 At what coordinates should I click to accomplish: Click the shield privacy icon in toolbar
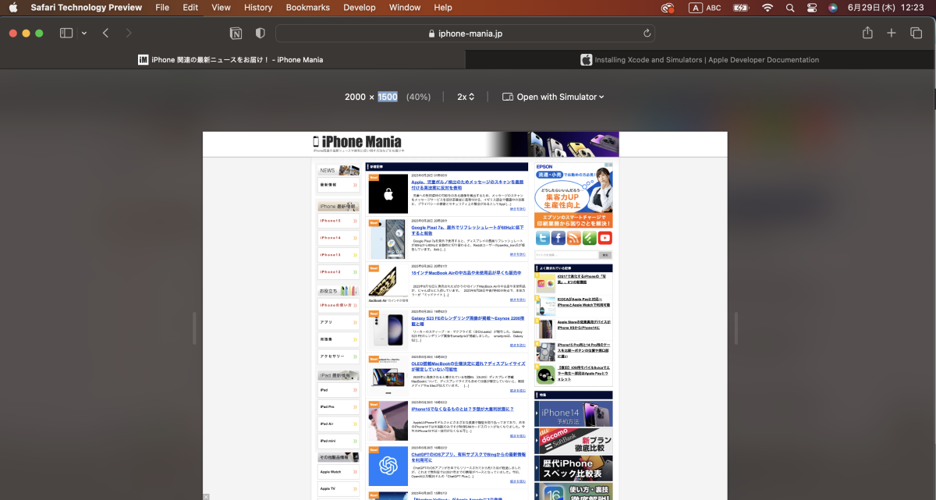coord(260,33)
